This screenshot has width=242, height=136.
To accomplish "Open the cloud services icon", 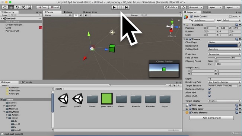I will (x=183, y=7).
